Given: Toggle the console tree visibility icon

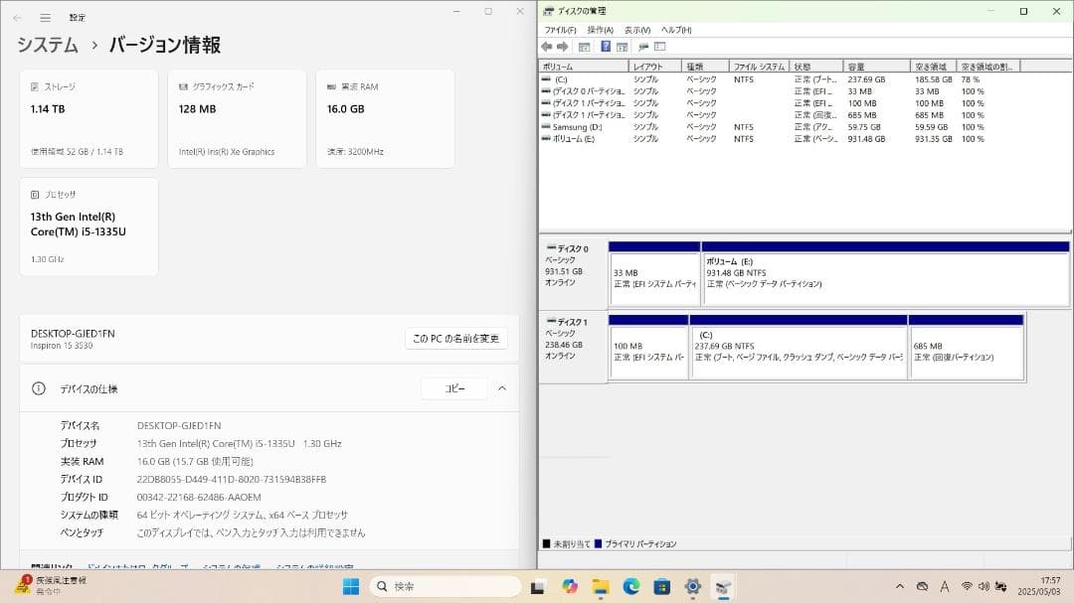Looking at the screenshot, I should 585,46.
